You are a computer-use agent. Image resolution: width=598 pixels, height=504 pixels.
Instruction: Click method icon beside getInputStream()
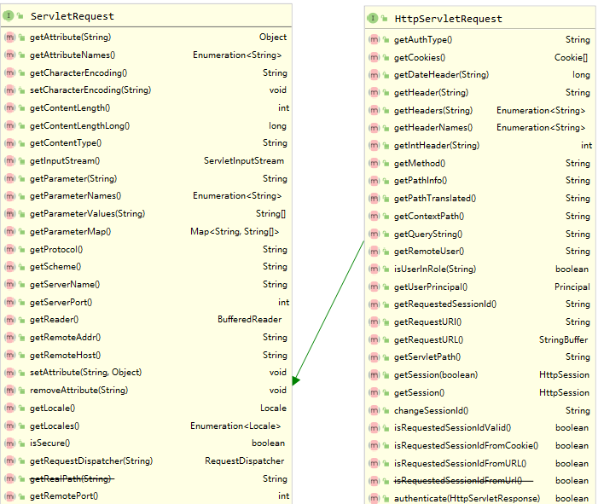(x=9, y=161)
